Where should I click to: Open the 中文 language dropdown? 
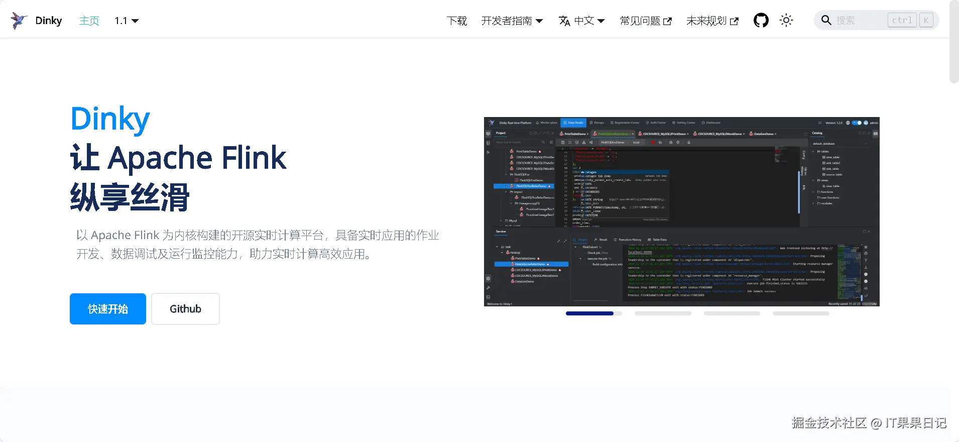coord(582,21)
